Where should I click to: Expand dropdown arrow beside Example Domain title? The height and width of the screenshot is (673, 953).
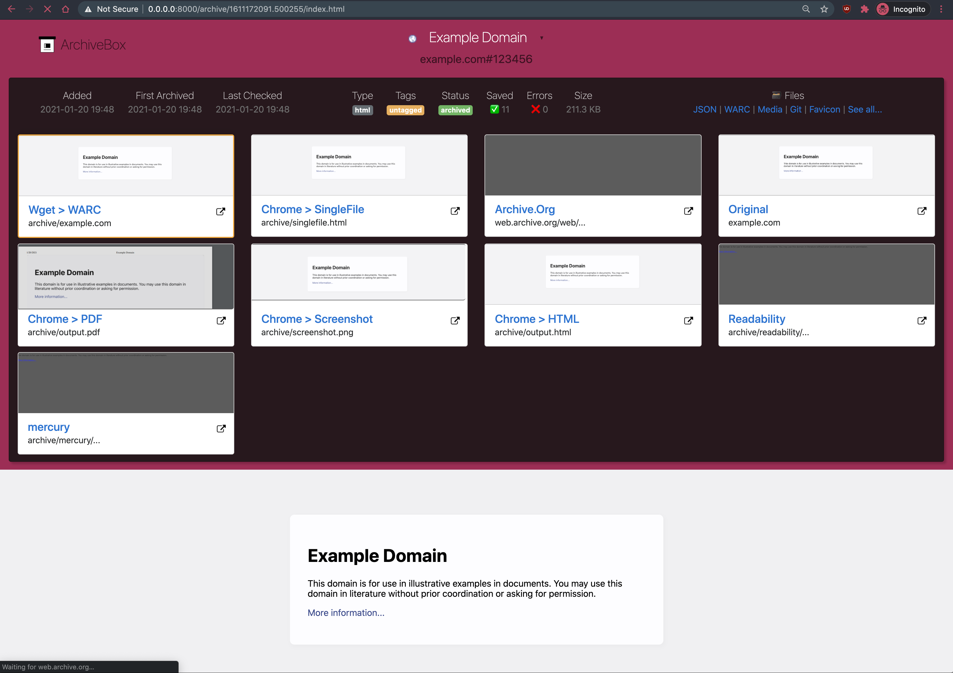point(542,38)
